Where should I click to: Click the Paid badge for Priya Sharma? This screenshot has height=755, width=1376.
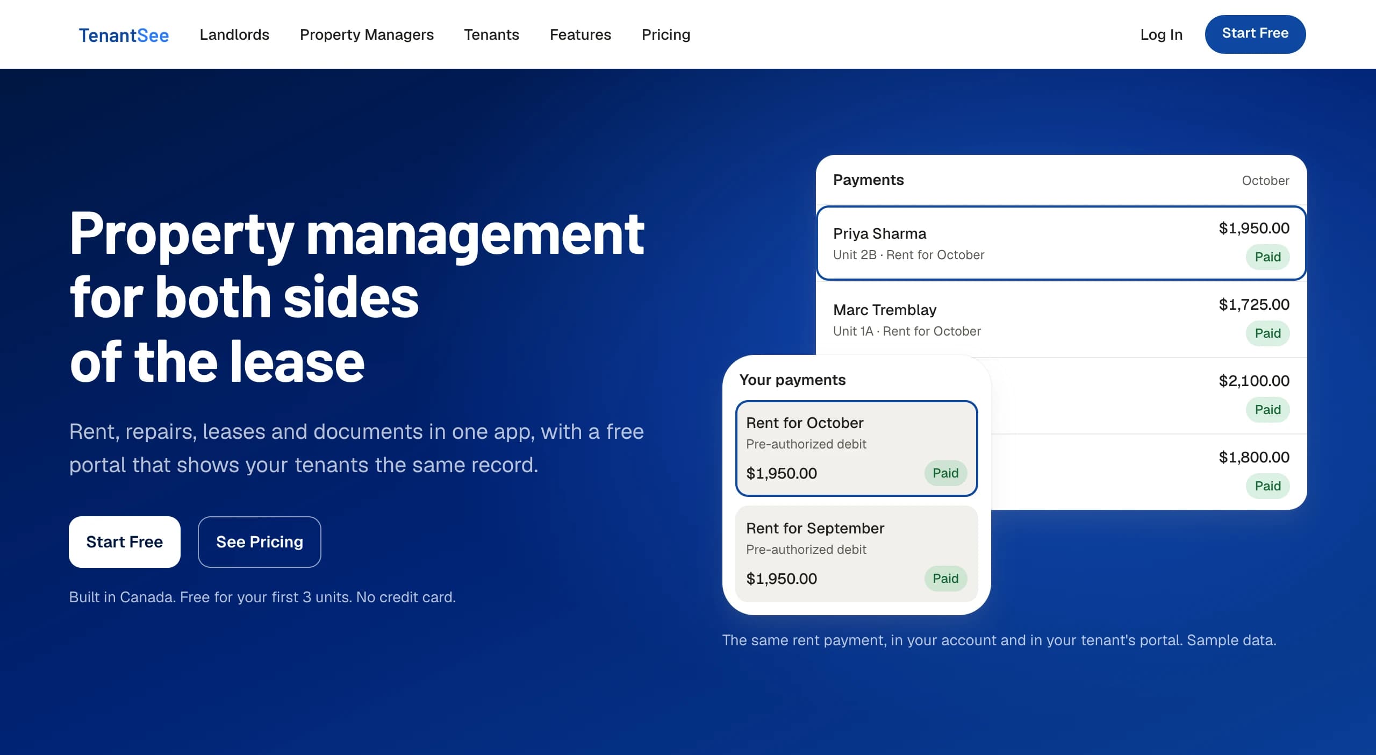(1267, 257)
